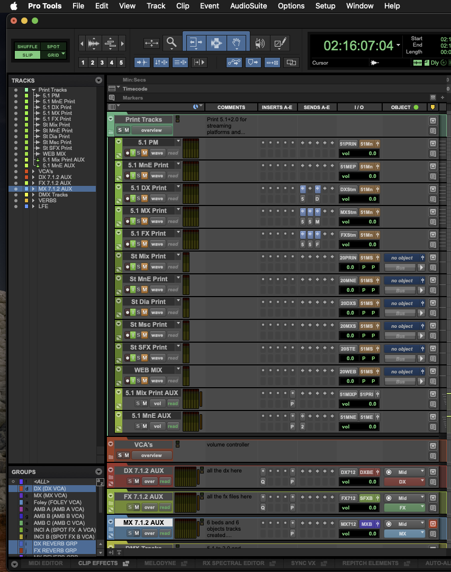Viewport: 451px width, 572px height.
Task: Toggle Insertion Follows Playback
Action: click(199, 62)
